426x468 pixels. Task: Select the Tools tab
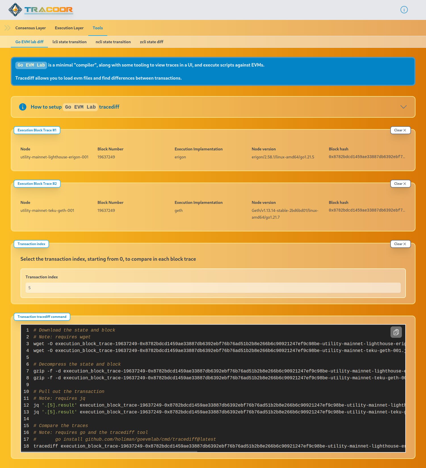click(x=98, y=28)
